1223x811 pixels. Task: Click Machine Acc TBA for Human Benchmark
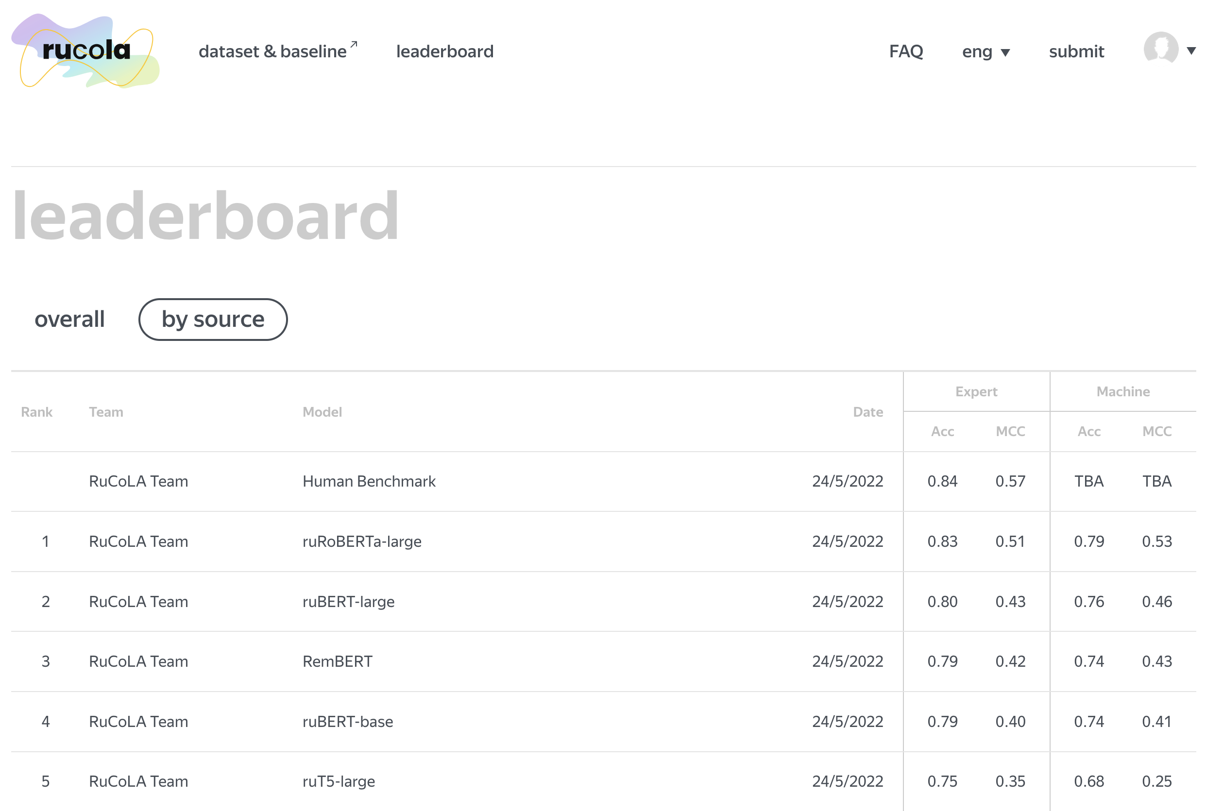[1089, 481]
